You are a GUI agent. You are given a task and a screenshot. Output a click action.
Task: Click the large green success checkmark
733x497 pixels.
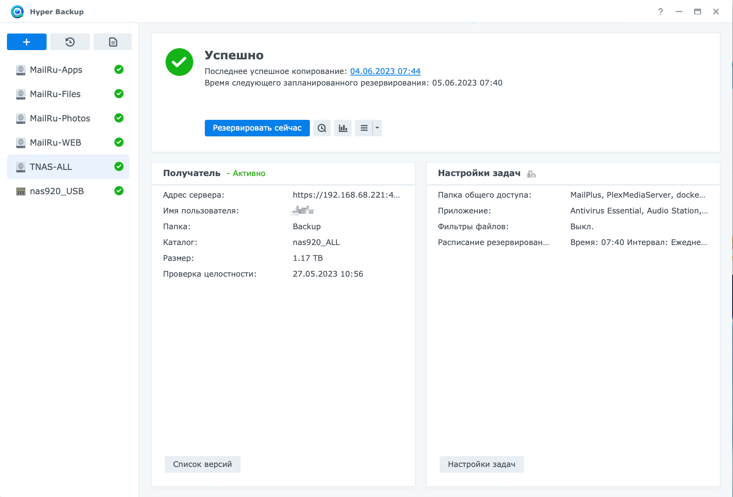coord(179,62)
